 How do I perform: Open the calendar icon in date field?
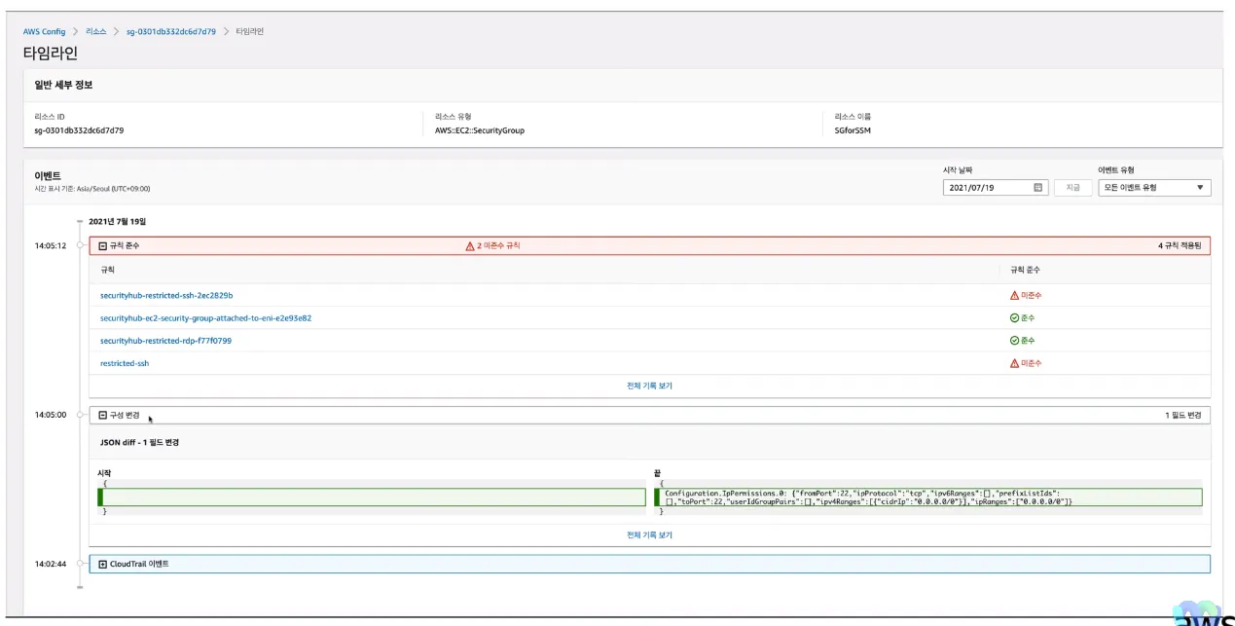click(x=1038, y=187)
